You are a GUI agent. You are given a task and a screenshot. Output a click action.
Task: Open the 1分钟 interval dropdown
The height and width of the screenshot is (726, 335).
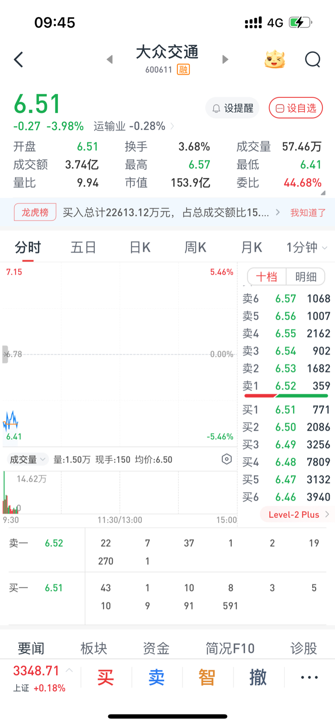(306, 248)
